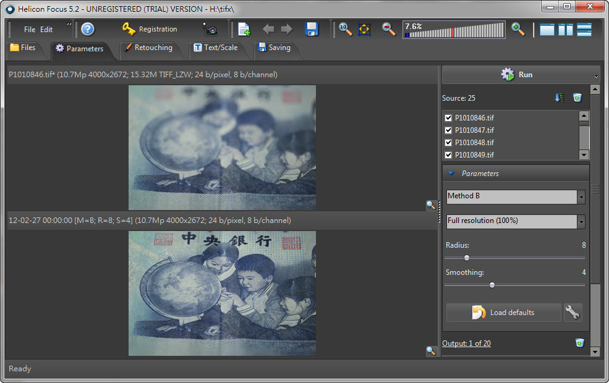Image resolution: width=609 pixels, height=383 pixels.
Task: Click the Source: 25 label
Action: pos(458,98)
